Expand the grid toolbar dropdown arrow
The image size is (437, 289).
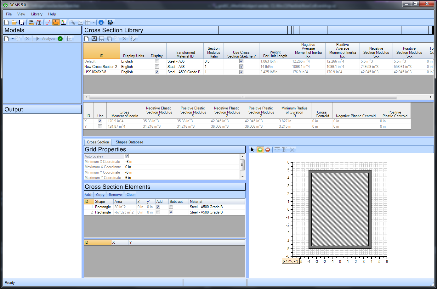(94, 22)
